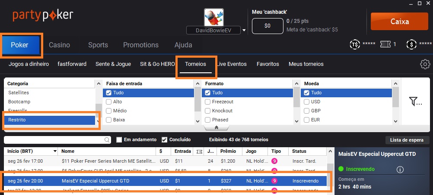Click the Categoria list up arrow
This screenshot has width=433, height=195.
[x=99, y=84]
